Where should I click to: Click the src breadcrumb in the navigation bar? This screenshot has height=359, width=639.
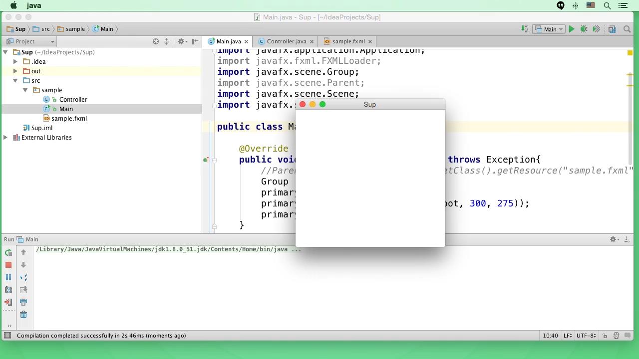(41, 29)
